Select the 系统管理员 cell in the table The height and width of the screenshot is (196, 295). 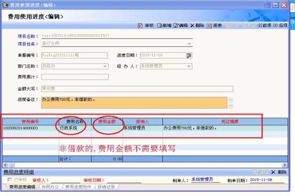click(x=142, y=128)
